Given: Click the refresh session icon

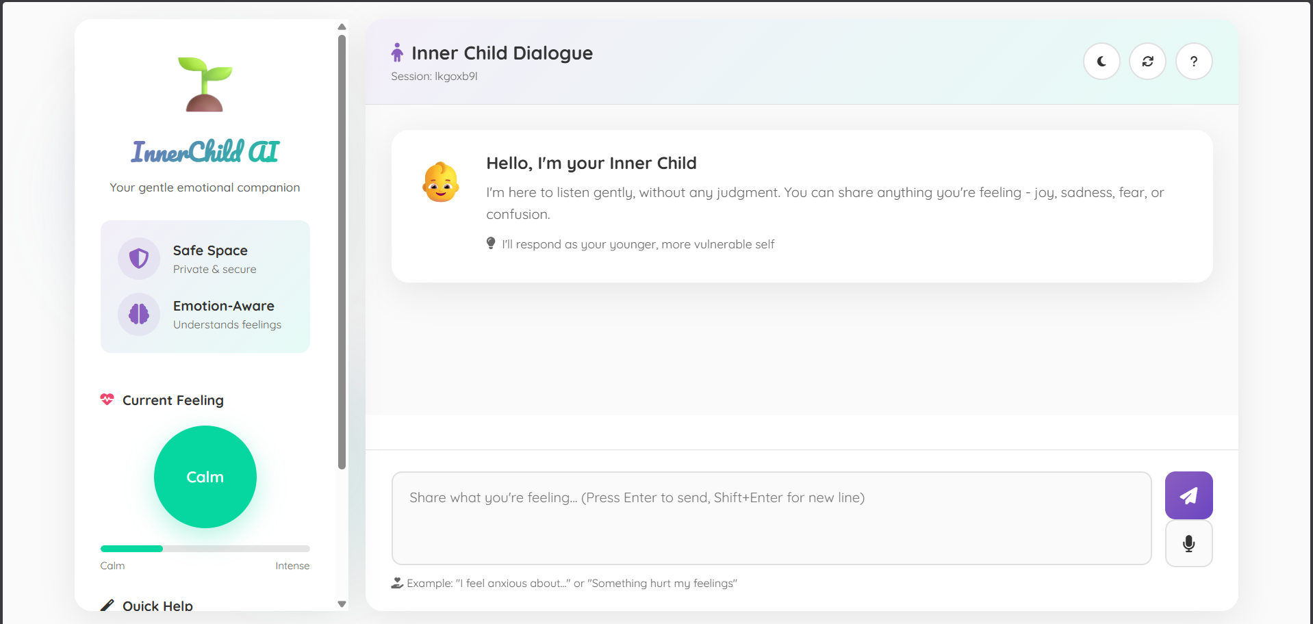Looking at the screenshot, I should tap(1147, 62).
